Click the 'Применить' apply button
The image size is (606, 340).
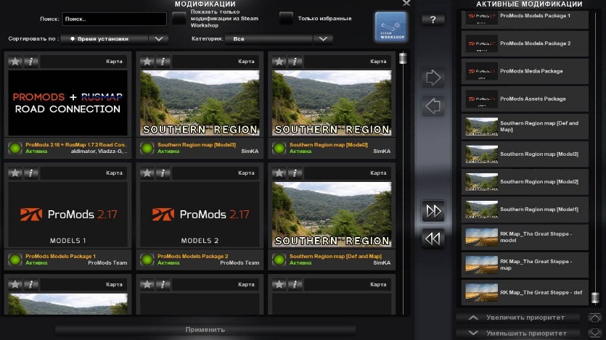pyautogui.click(x=205, y=329)
